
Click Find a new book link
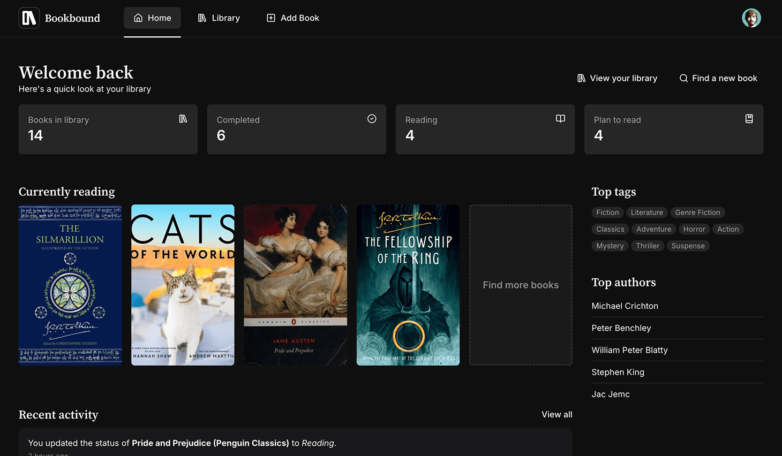[718, 78]
